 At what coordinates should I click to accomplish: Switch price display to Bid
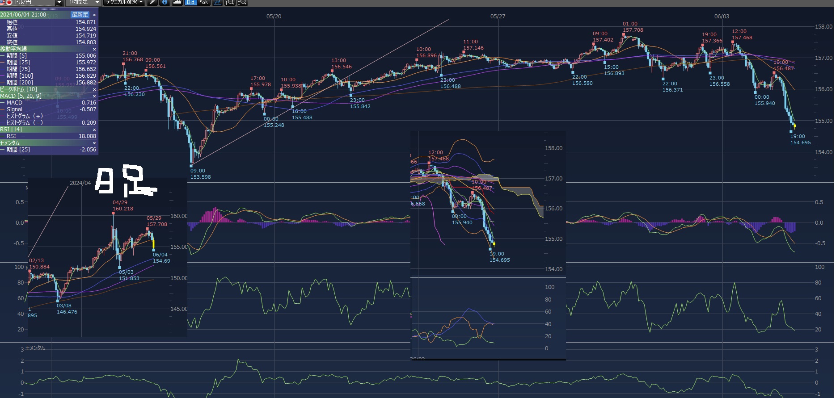191,2
